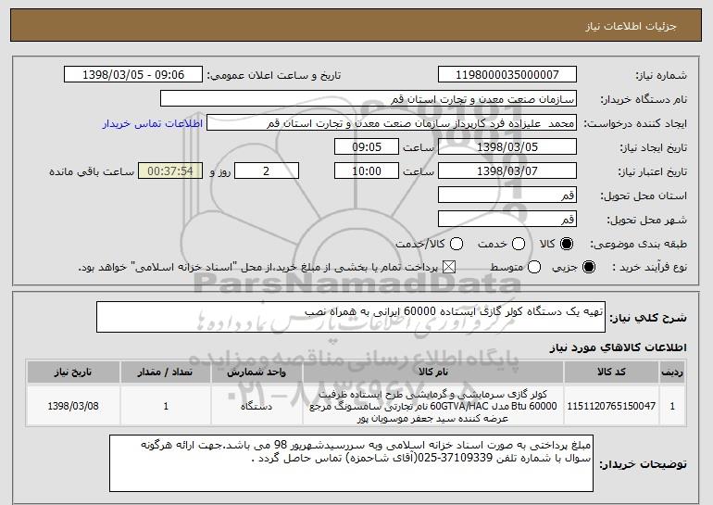Click the remaining time countdown 00:37:54

point(170,171)
